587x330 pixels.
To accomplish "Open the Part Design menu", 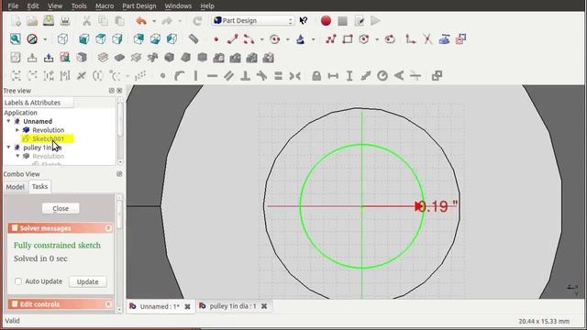I will [x=139, y=6].
